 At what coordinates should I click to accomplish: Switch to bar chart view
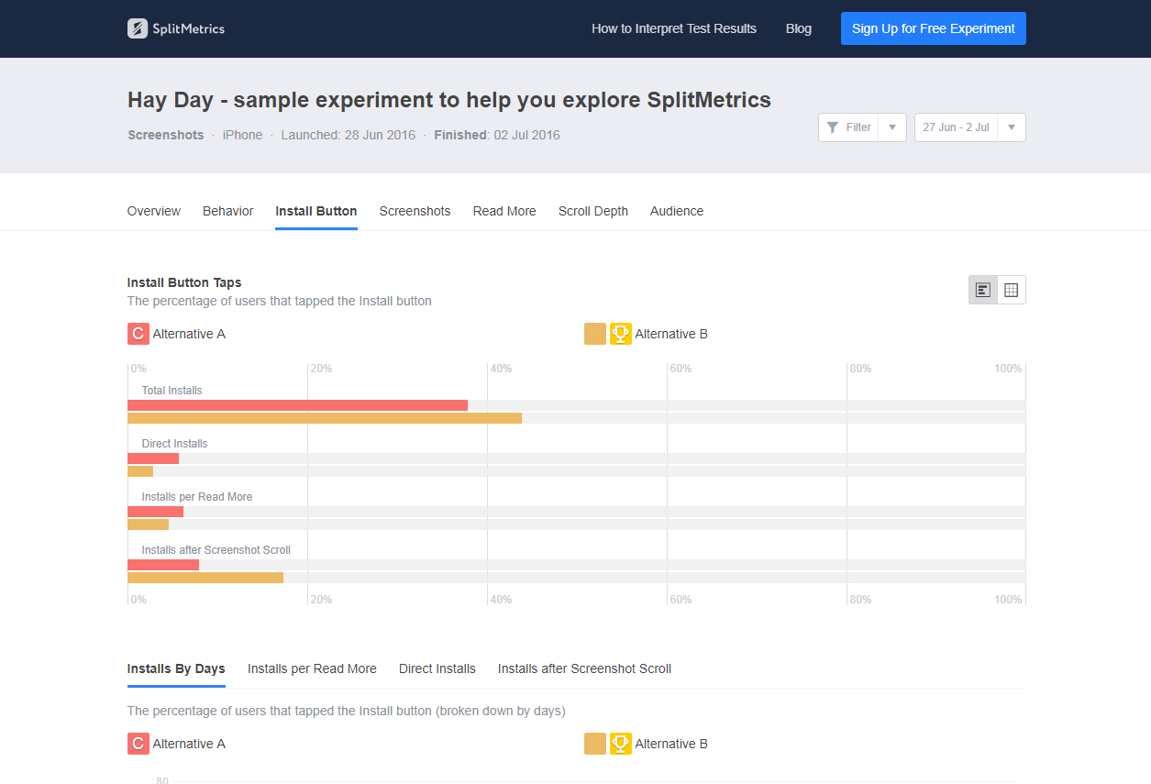tap(983, 290)
